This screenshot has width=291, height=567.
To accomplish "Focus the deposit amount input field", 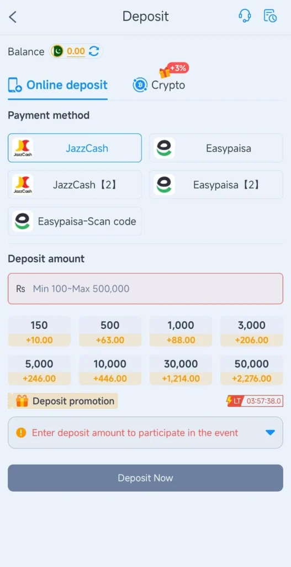I will coord(145,288).
